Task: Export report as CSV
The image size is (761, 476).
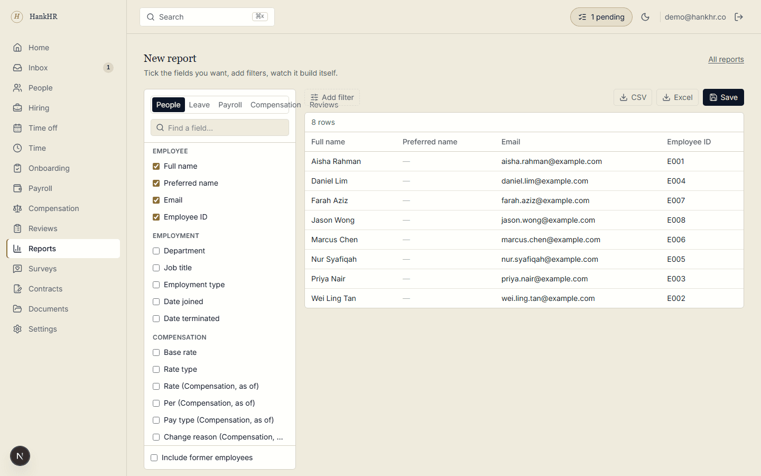Action: click(633, 97)
